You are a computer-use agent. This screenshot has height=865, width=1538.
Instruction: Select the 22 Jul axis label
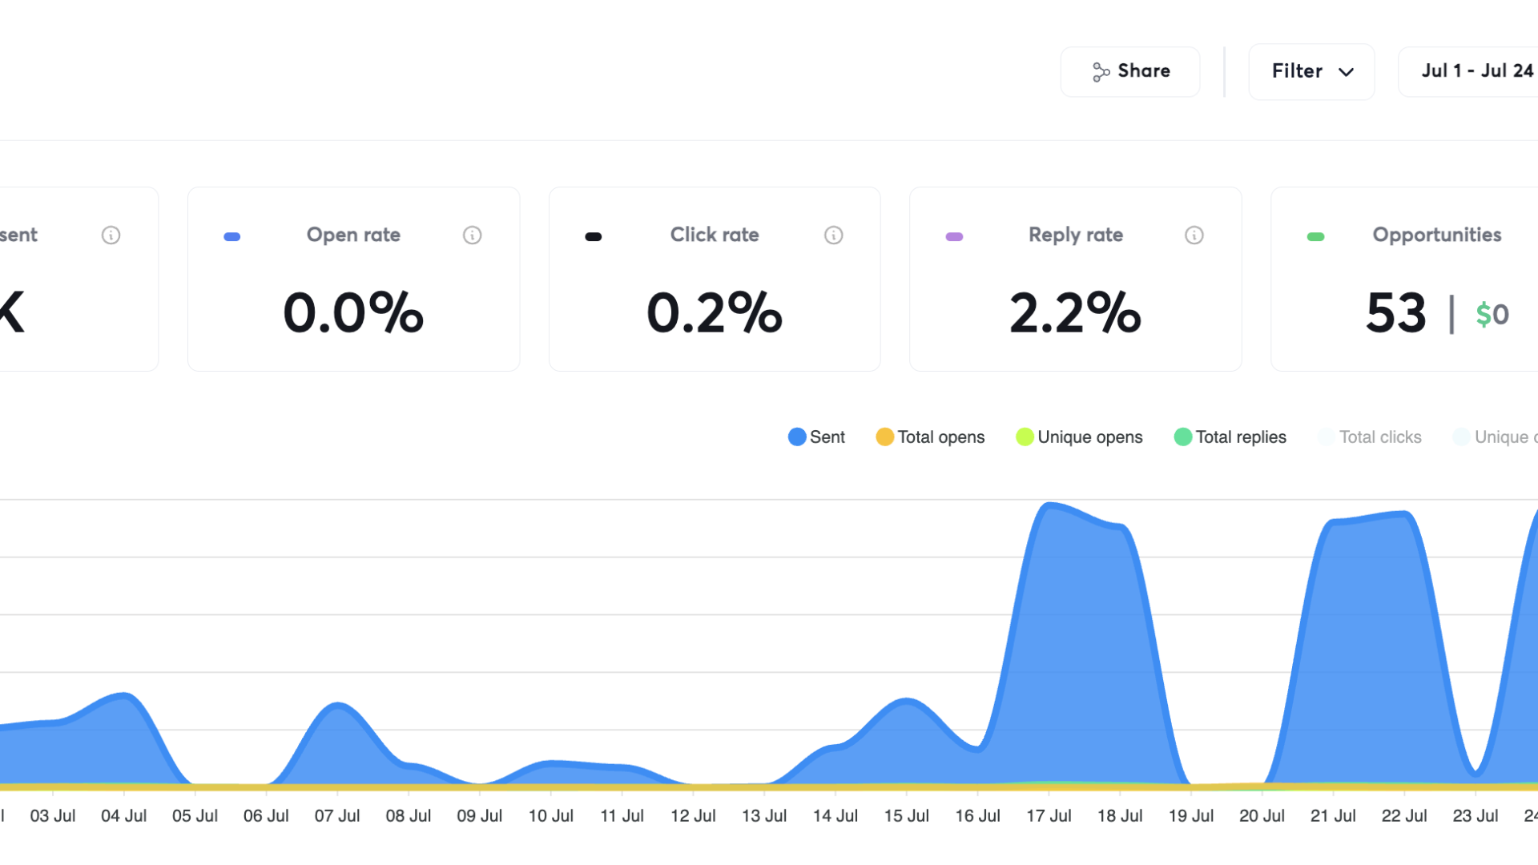(x=1403, y=815)
